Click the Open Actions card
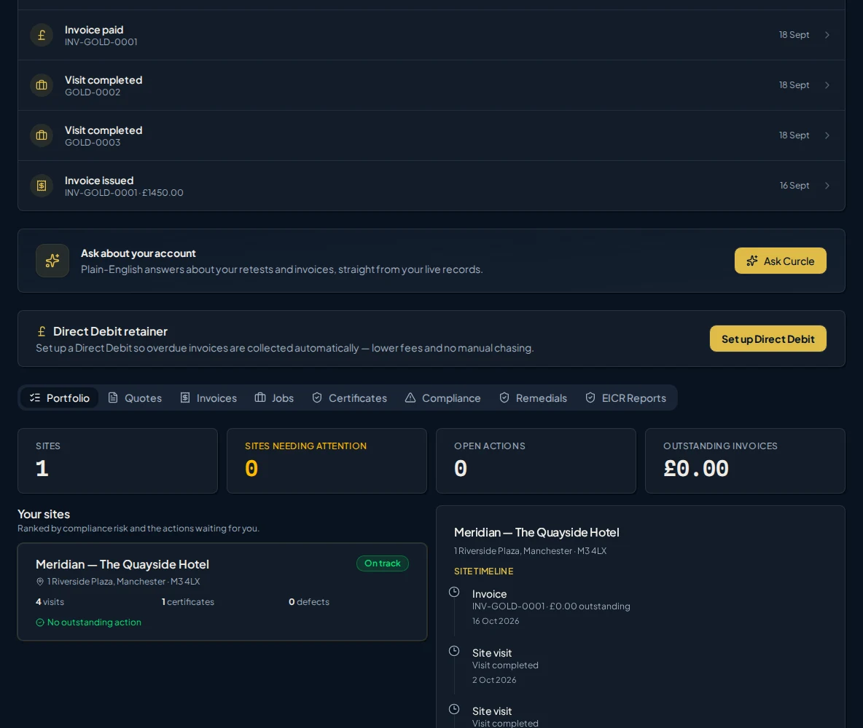The image size is (863, 728). [x=536, y=461]
